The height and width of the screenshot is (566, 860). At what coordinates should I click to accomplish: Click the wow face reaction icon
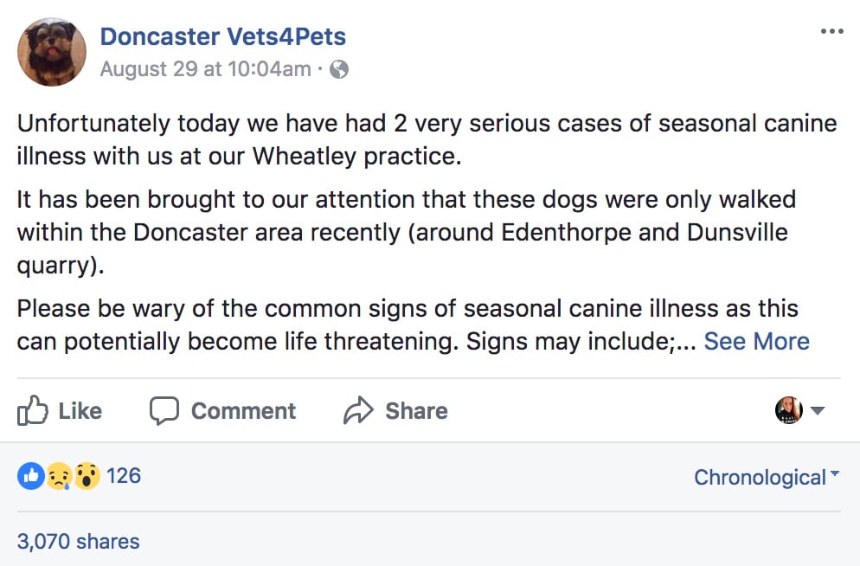click(x=87, y=476)
